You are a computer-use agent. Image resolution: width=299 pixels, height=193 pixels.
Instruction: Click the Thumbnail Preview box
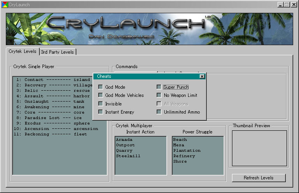click(x=259, y=148)
